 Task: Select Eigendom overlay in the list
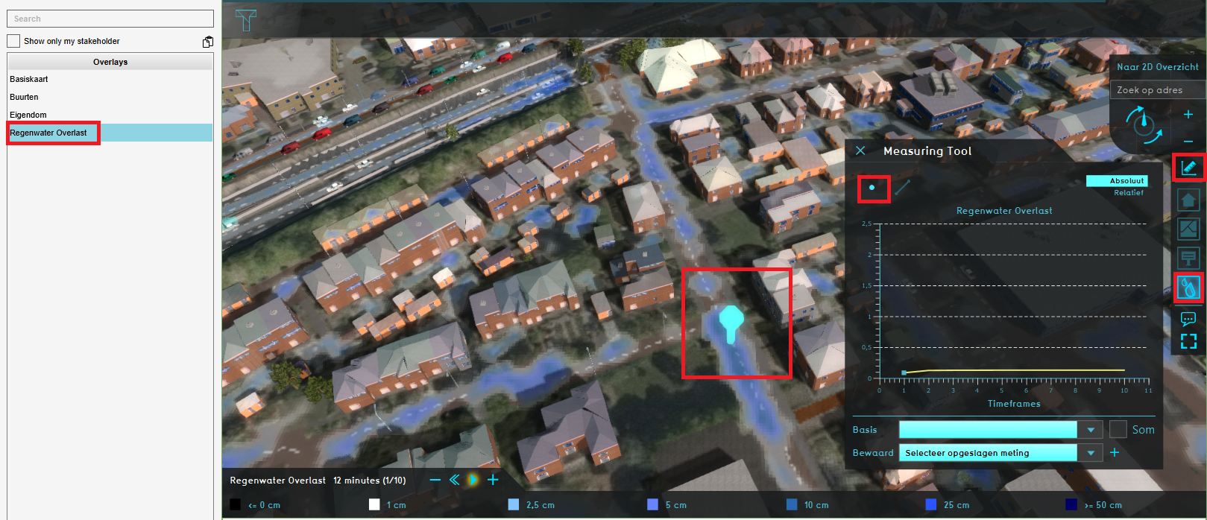pyautogui.click(x=28, y=115)
